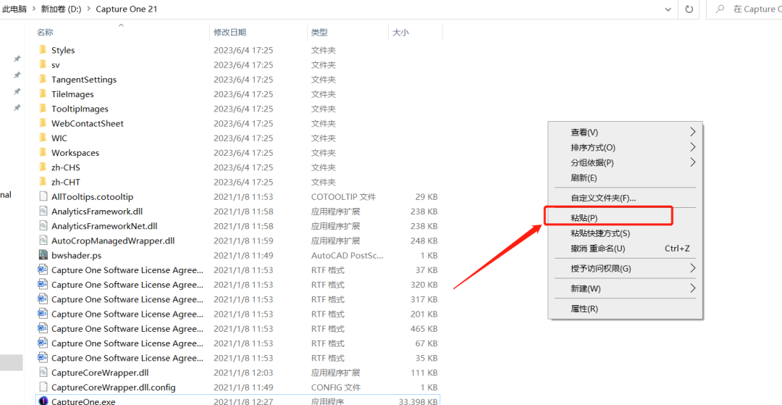
Task: Click the Styles folder icon
Action: 43,50
